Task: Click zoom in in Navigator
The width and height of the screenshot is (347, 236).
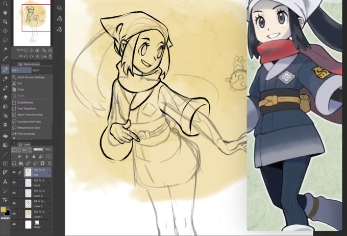Action: 32,51
